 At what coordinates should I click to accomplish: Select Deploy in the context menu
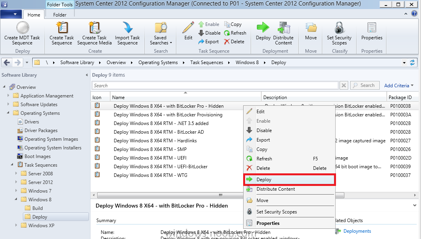click(x=290, y=180)
